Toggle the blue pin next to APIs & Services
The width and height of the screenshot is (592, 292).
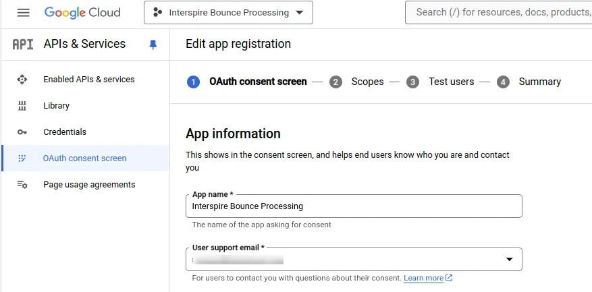pyautogui.click(x=153, y=45)
